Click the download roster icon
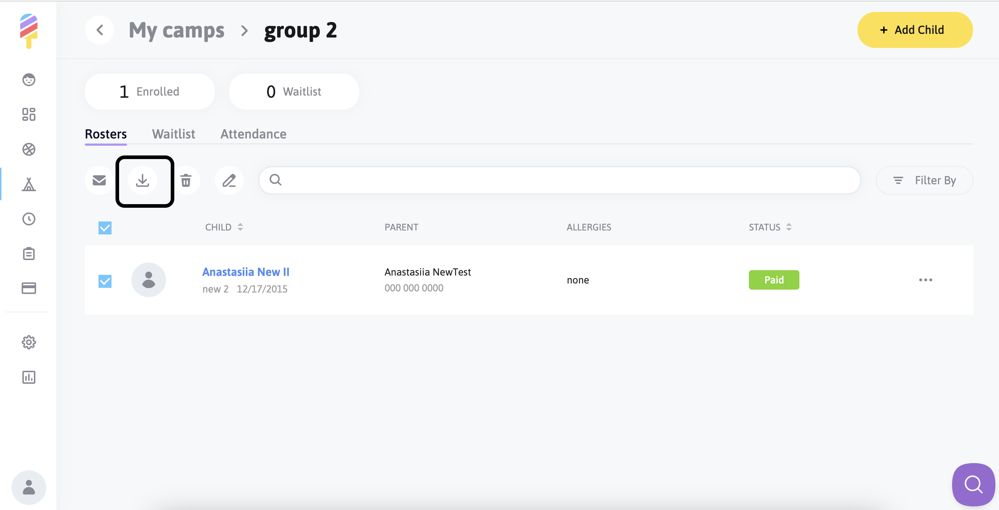Image resolution: width=999 pixels, height=510 pixels. pyautogui.click(x=143, y=180)
